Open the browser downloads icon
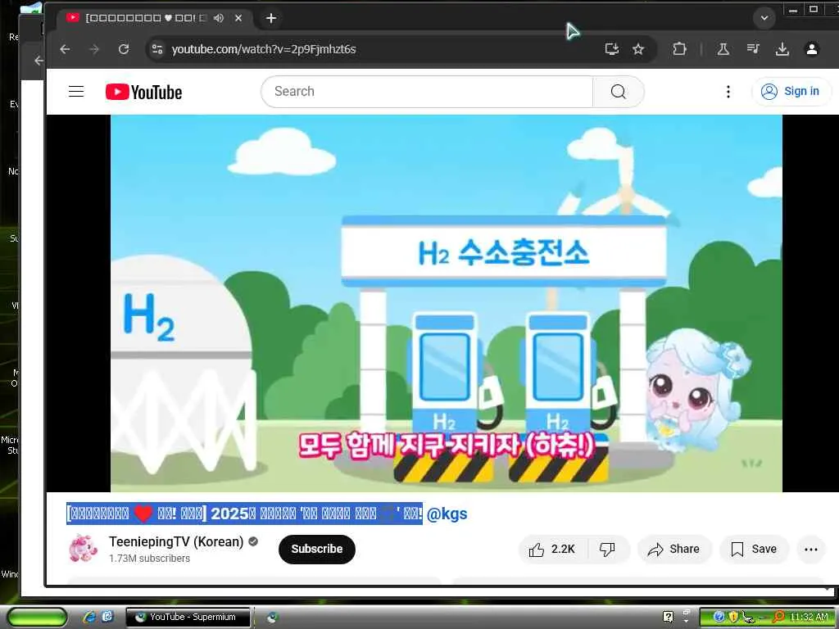Image resolution: width=839 pixels, height=629 pixels. point(782,49)
